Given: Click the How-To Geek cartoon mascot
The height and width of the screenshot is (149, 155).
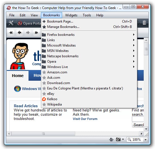Looking at the screenshot, I should point(19,56).
